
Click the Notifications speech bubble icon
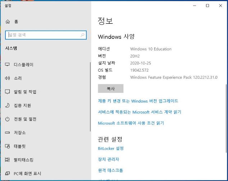tap(7, 92)
